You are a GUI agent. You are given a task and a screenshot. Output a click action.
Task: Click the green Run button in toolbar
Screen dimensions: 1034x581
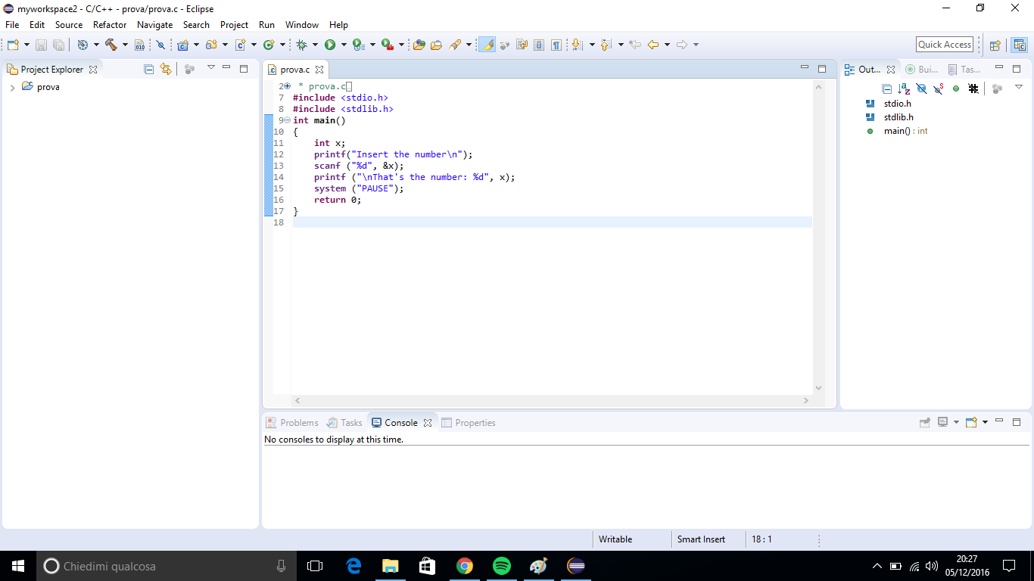click(330, 45)
